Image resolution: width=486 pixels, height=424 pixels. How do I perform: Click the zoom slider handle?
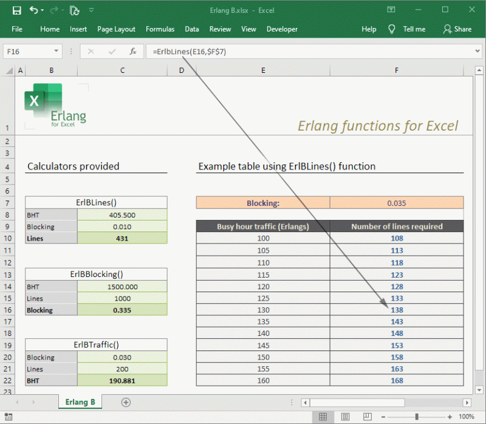point(417,417)
